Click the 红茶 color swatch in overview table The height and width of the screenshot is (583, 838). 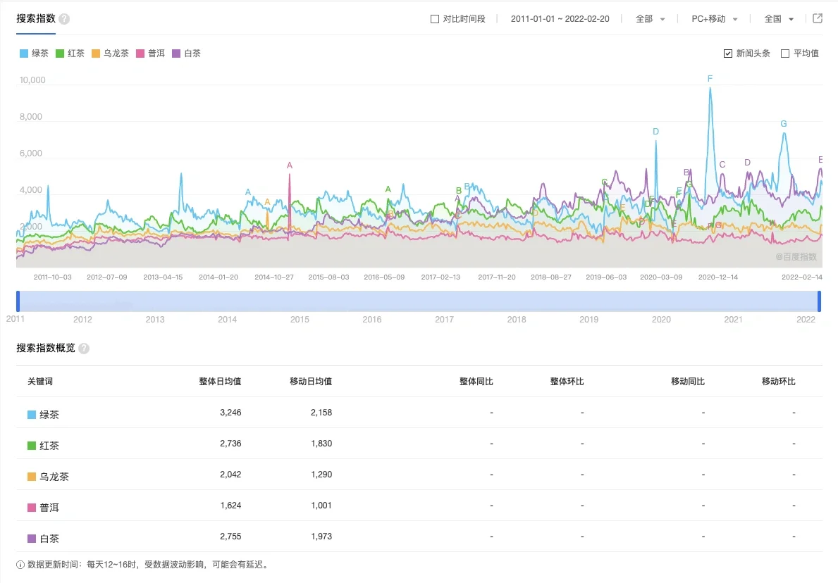(x=32, y=446)
